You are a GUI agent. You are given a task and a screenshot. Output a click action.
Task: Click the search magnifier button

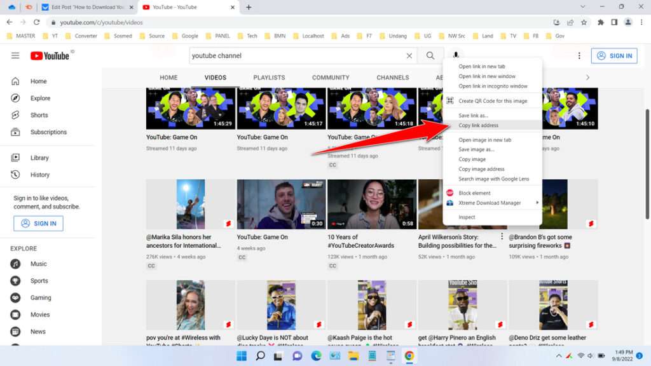coord(430,56)
